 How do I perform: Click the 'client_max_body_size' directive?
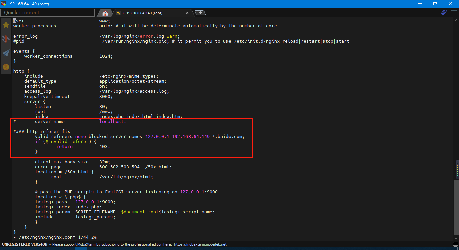[x=62, y=162]
